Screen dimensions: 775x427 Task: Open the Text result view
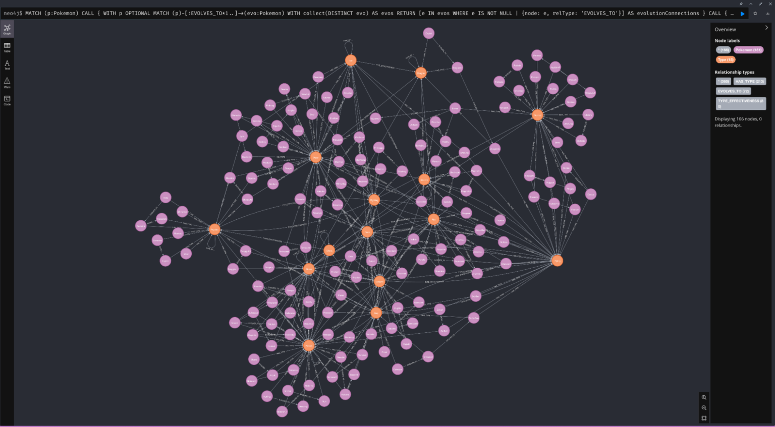coord(7,65)
